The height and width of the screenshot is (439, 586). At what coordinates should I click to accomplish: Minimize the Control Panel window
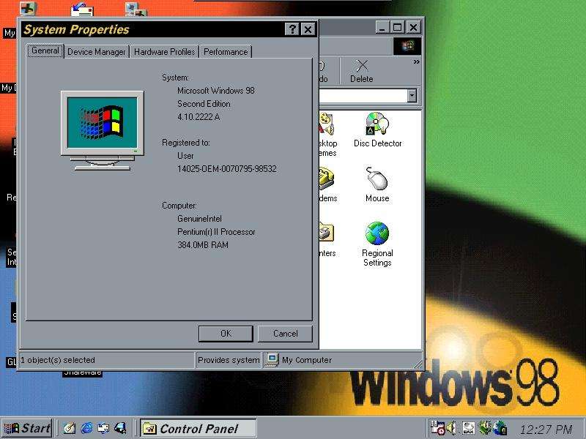[x=382, y=27]
